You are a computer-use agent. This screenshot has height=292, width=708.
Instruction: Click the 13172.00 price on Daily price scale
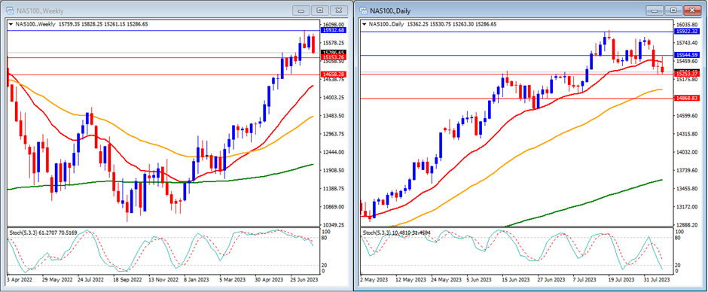[686, 207]
